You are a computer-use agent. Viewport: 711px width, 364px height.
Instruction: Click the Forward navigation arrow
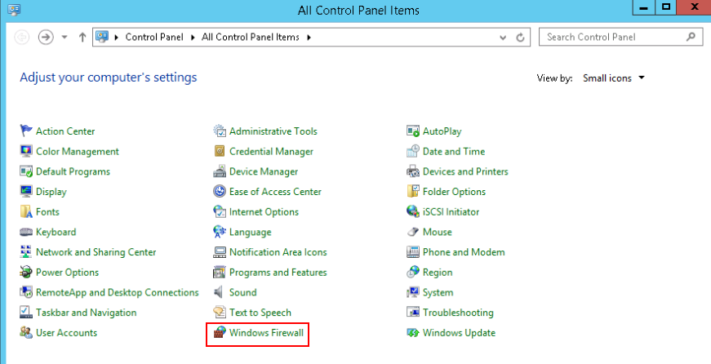click(x=46, y=37)
